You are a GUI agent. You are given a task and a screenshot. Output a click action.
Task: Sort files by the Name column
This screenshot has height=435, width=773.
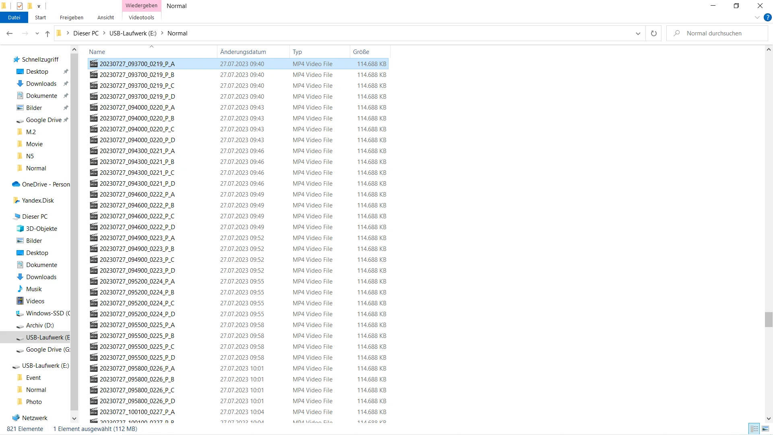(x=152, y=52)
